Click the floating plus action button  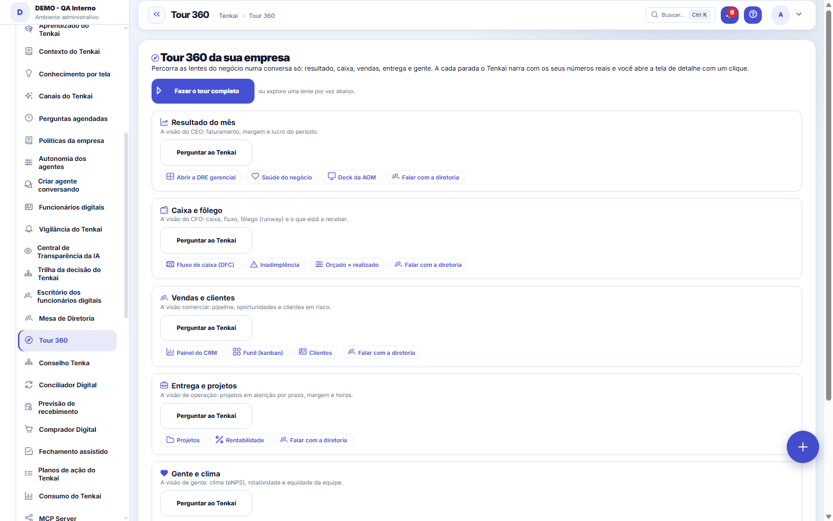(x=802, y=447)
